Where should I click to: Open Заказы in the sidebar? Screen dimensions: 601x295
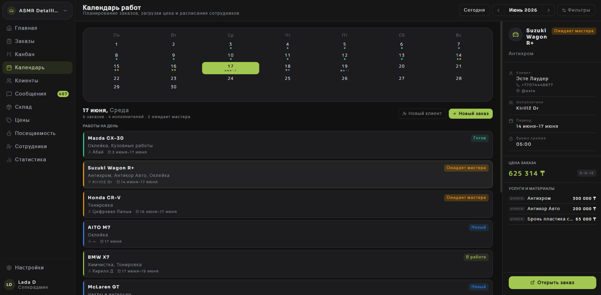37,41
